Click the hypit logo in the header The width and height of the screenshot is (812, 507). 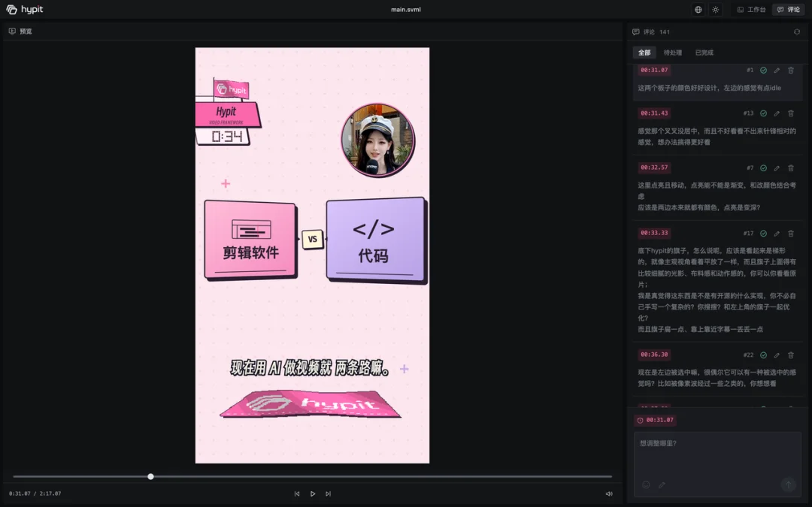point(24,9)
